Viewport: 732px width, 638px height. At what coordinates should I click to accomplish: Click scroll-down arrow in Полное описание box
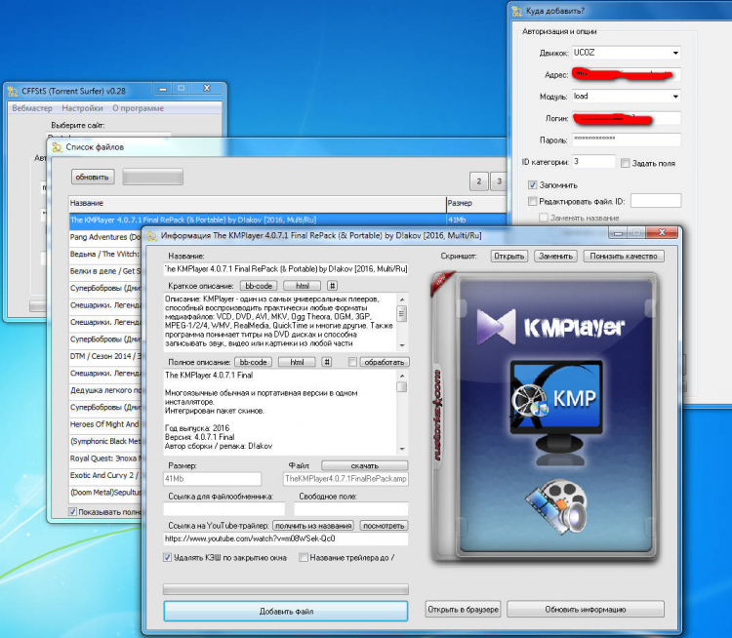click(402, 449)
